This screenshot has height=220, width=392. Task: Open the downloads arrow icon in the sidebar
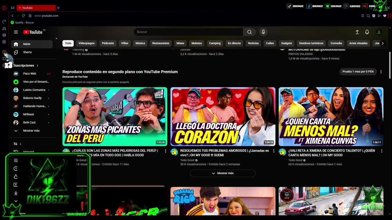point(16,193)
